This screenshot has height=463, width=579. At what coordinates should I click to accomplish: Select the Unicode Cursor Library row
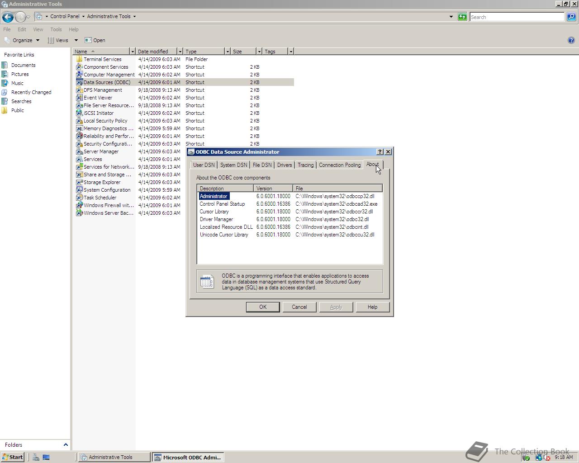coord(289,235)
